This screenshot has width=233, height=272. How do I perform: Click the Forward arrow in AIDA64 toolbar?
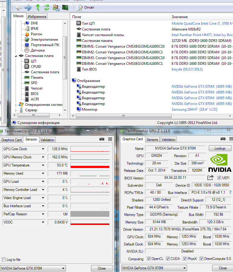(28, 8)
